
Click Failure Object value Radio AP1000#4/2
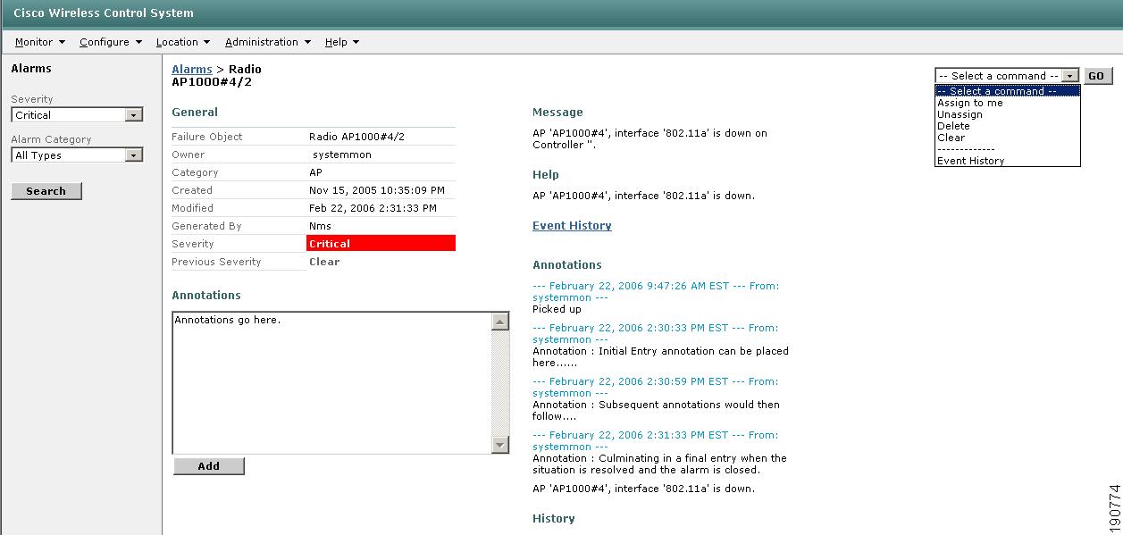click(x=356, y=137)
